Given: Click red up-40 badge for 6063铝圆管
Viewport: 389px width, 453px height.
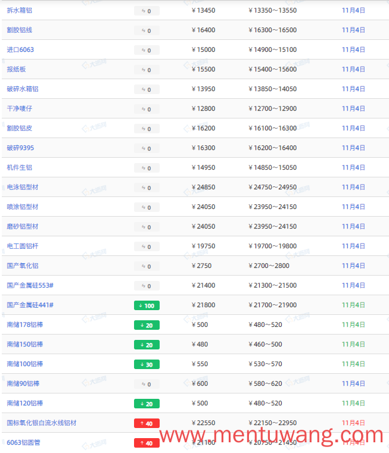Looking at the screenshot, I should pos(147,443).
